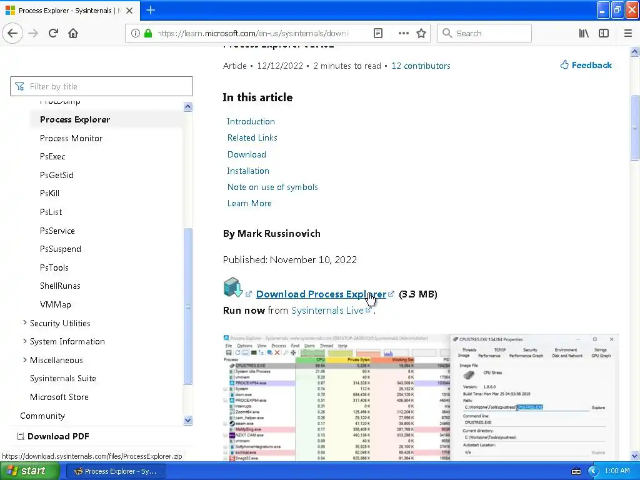Expand the Miscellaneous section
Screen dimensions: 640x480
[x=25, y=360]
